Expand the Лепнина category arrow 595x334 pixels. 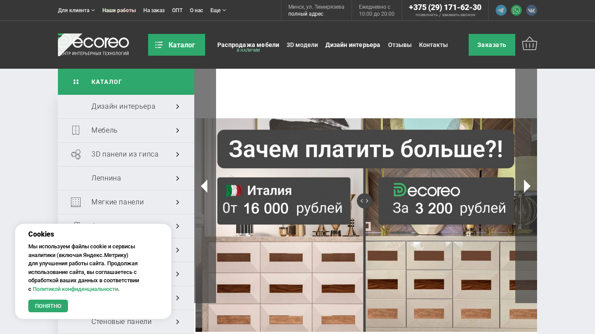pos(177,178)
